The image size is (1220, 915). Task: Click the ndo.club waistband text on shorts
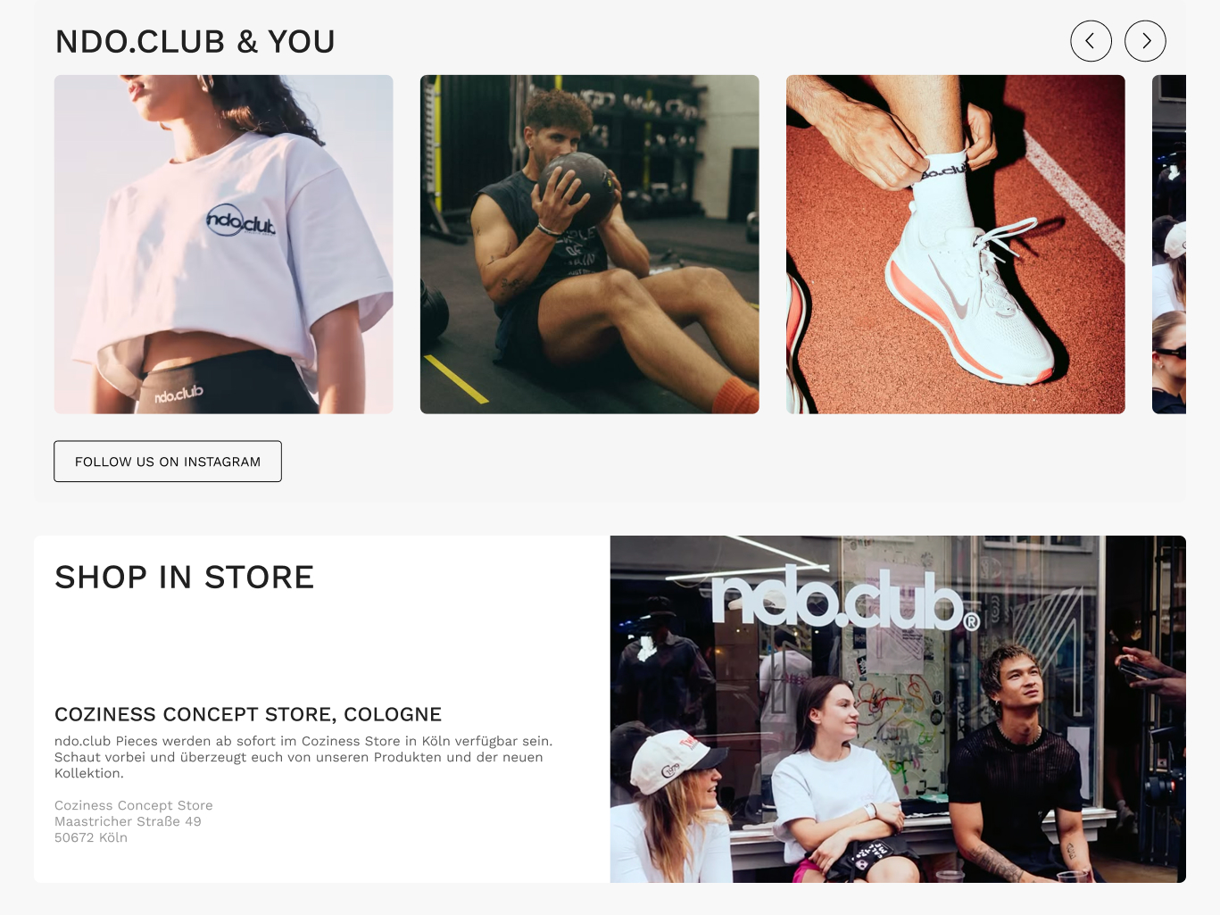tap(178, 394)
